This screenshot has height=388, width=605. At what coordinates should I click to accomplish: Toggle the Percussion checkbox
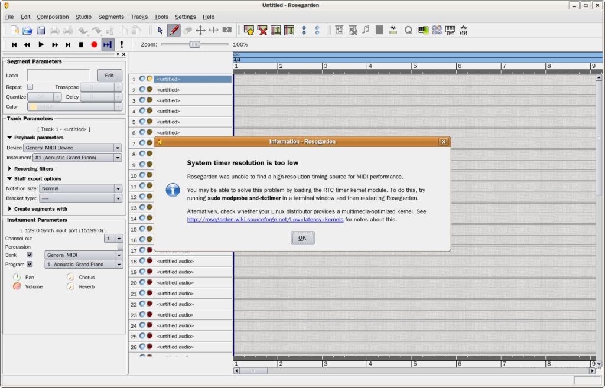pos(121,247)
